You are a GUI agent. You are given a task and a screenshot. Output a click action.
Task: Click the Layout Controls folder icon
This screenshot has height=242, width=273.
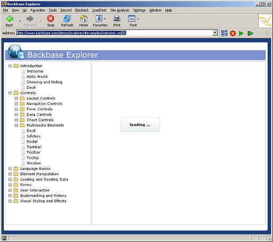click(x=22, y=98)
